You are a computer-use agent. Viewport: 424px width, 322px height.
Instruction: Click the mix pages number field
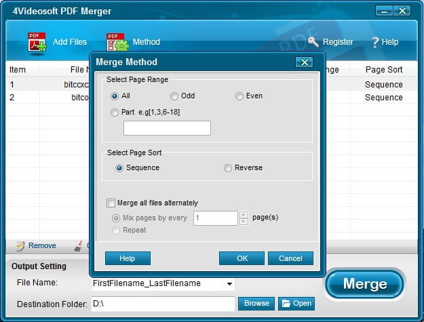coord(216,218)
